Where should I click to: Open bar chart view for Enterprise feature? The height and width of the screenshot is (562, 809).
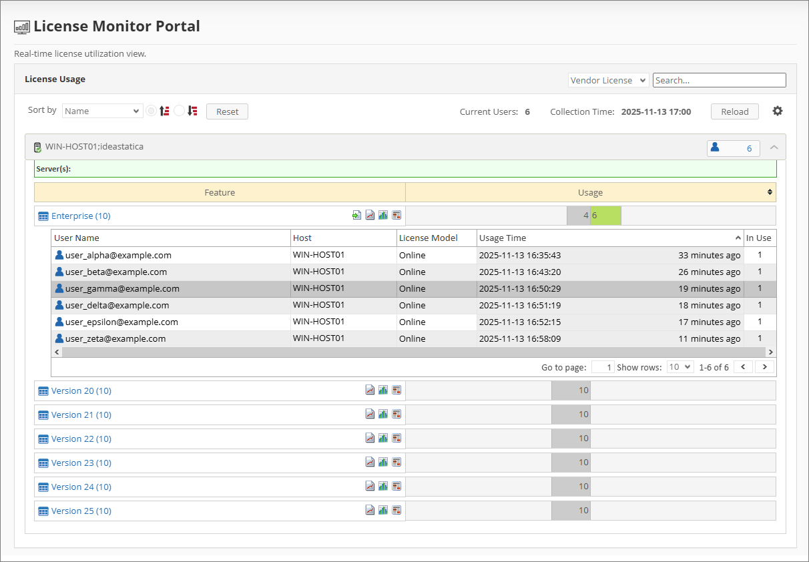(x=382, y=215)
